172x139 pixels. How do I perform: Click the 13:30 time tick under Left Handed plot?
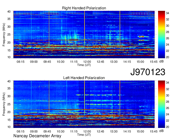(114, 131)
